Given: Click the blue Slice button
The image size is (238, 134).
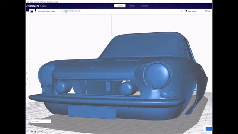Looking at the screenshot, I should (209, 129).
